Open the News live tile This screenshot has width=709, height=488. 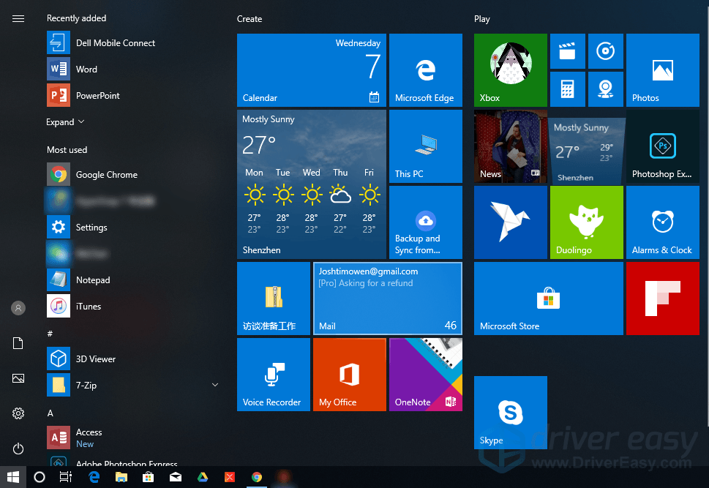coord(511,146)
